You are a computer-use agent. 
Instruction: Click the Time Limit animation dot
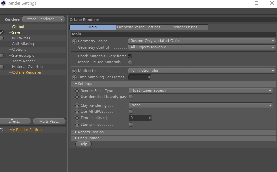(x=77, y=118)
